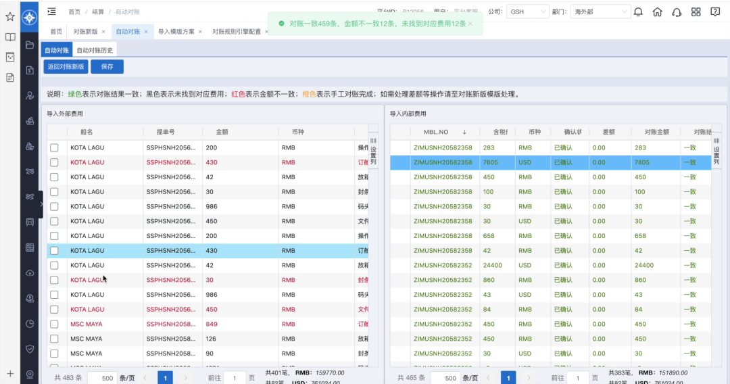Click the cloud upload sidebar icon
730x384 pixels.
30,272
